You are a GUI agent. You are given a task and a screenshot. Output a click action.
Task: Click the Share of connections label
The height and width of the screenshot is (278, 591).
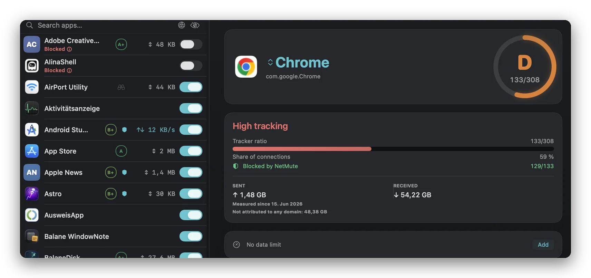click(x=261, y=157)
